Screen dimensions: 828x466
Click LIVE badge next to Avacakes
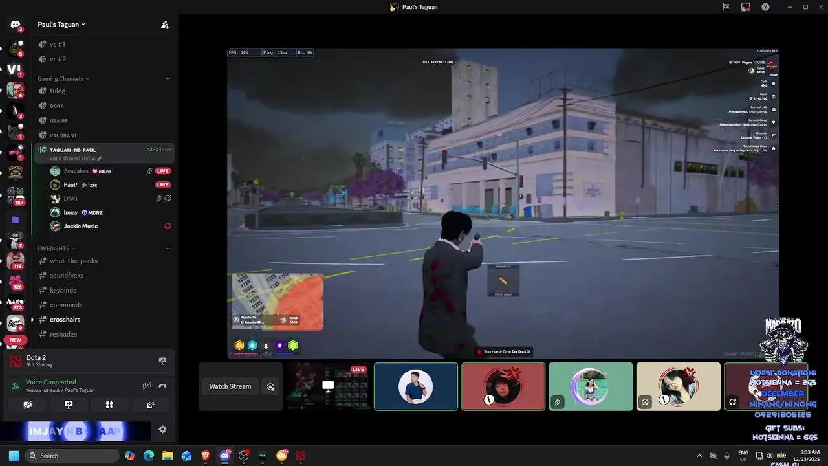tap(163, 171)
